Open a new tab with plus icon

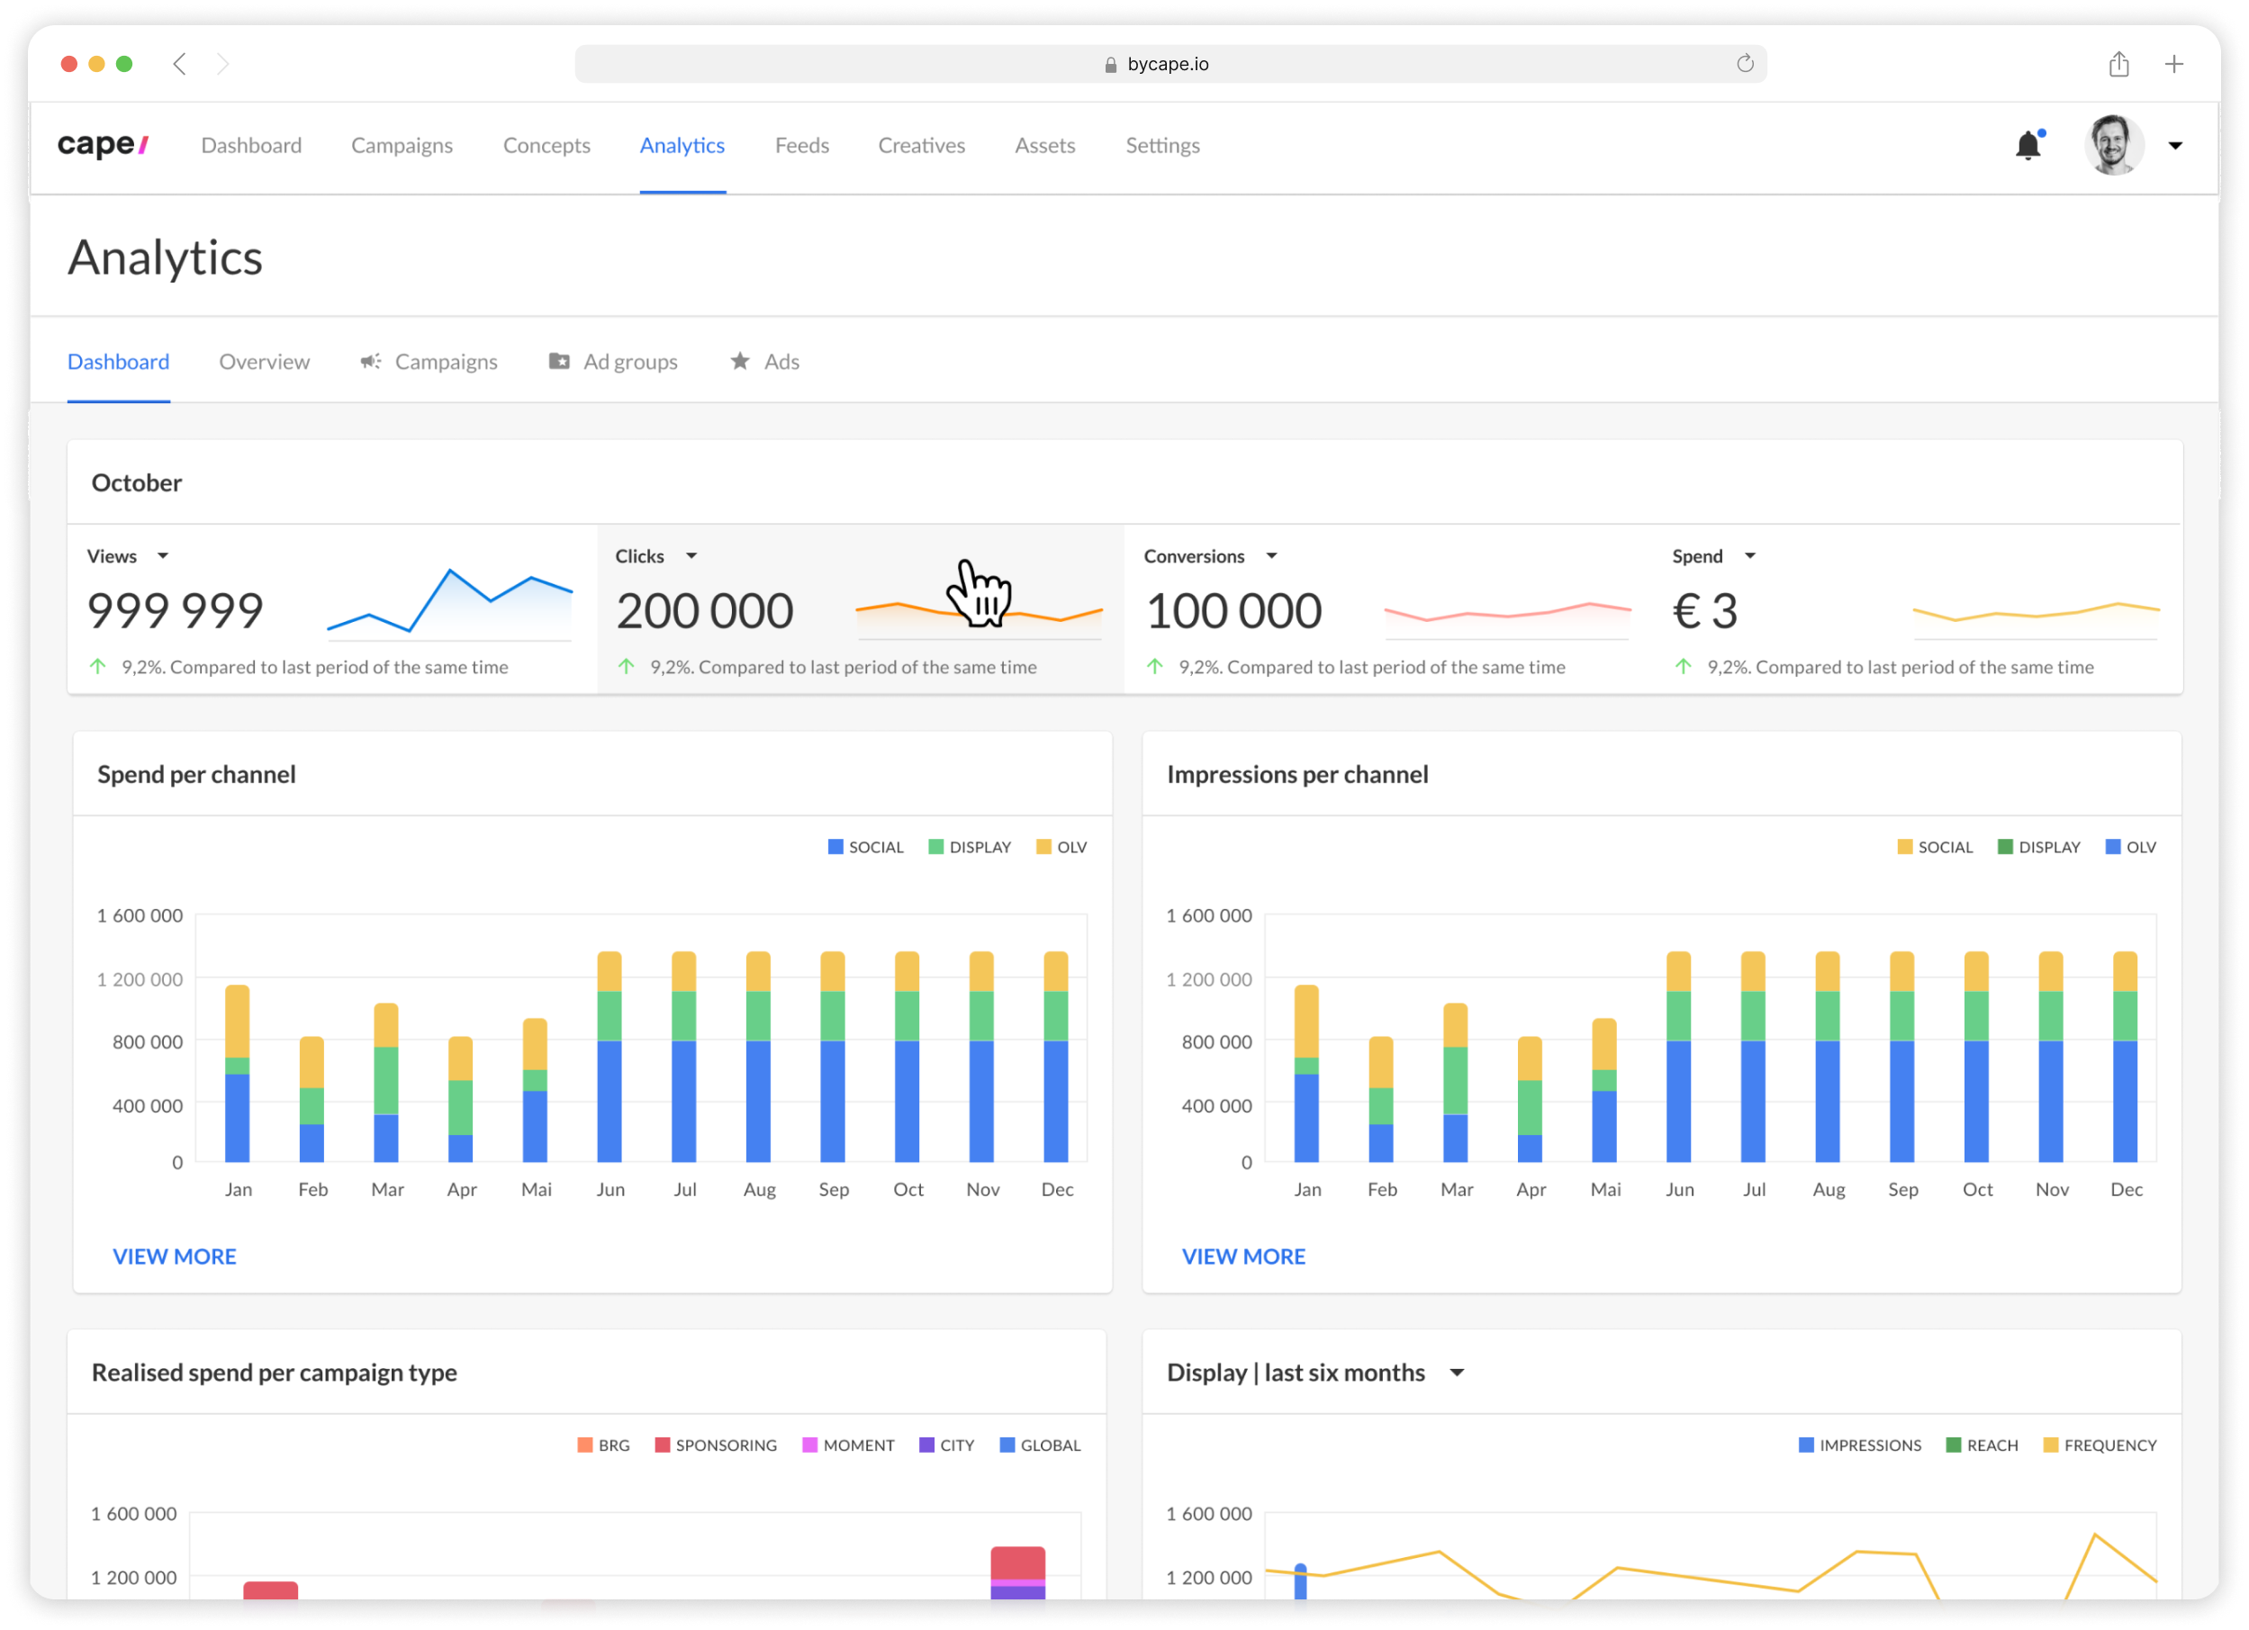click(x=2173, y=65)
